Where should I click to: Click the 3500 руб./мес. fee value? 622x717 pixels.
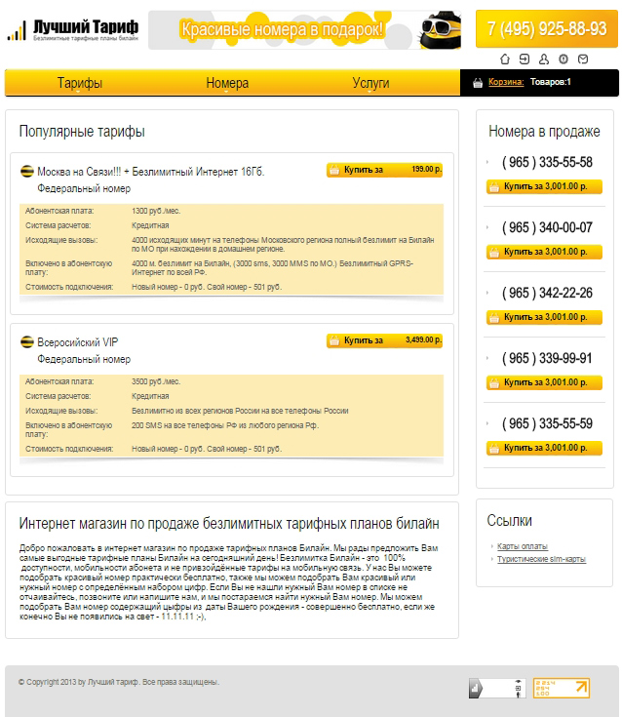point(156,381)
